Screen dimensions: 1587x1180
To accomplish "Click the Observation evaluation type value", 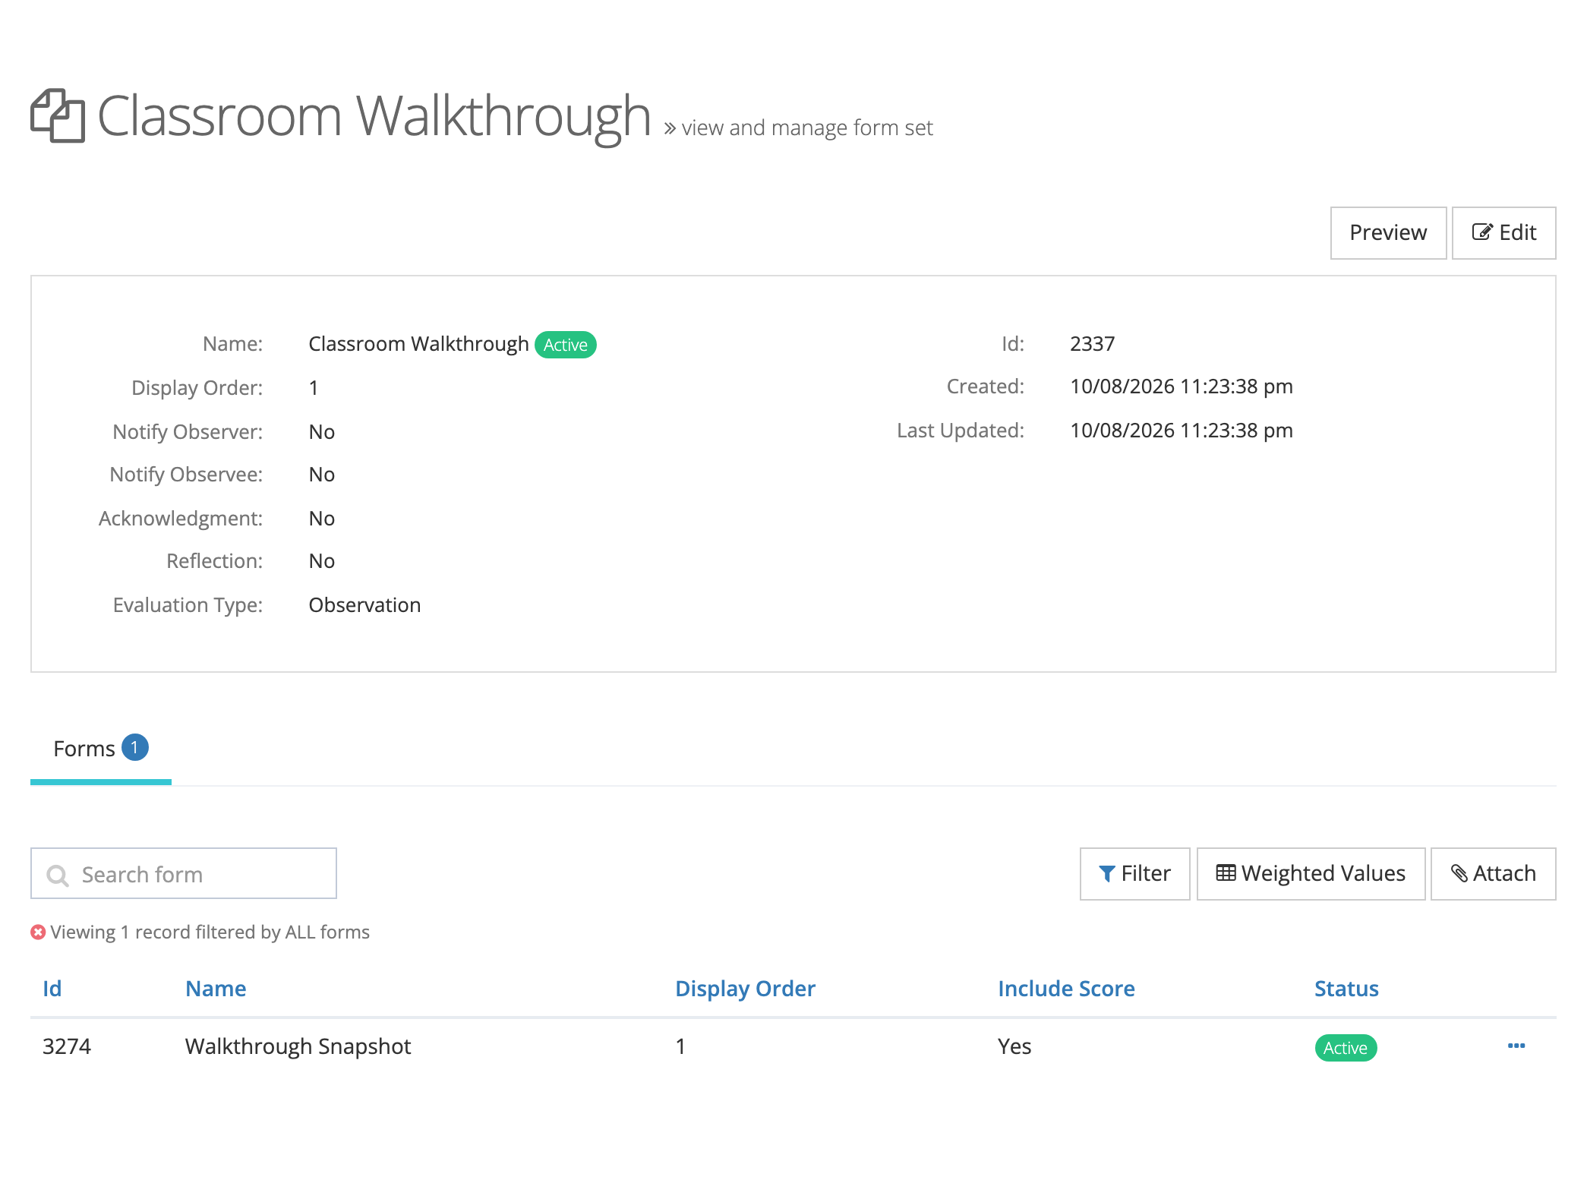I will pyautogui.click(x=364, y=605).
